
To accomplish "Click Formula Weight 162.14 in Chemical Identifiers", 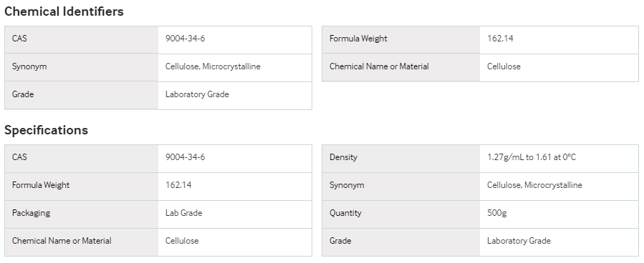I will pyautogui.click(x=500, y=39).
